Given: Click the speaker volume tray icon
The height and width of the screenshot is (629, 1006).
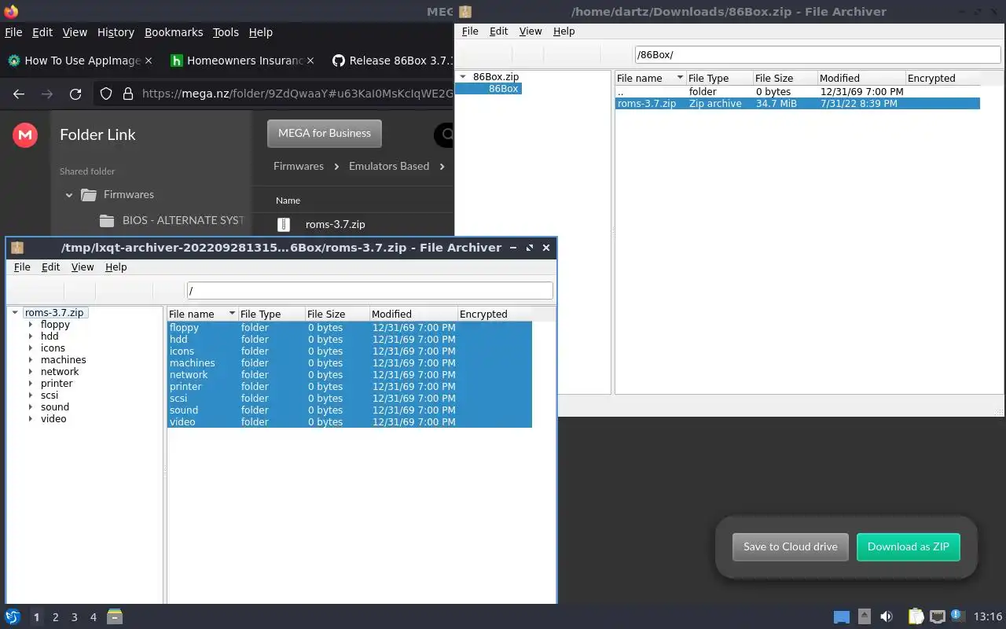Looking at the screenshot, I should (887, 617).
